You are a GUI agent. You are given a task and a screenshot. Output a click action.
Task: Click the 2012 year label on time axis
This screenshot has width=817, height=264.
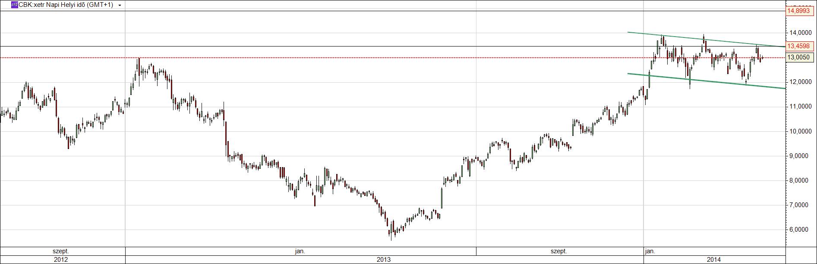pyautogui.click(x=60, y=259)
